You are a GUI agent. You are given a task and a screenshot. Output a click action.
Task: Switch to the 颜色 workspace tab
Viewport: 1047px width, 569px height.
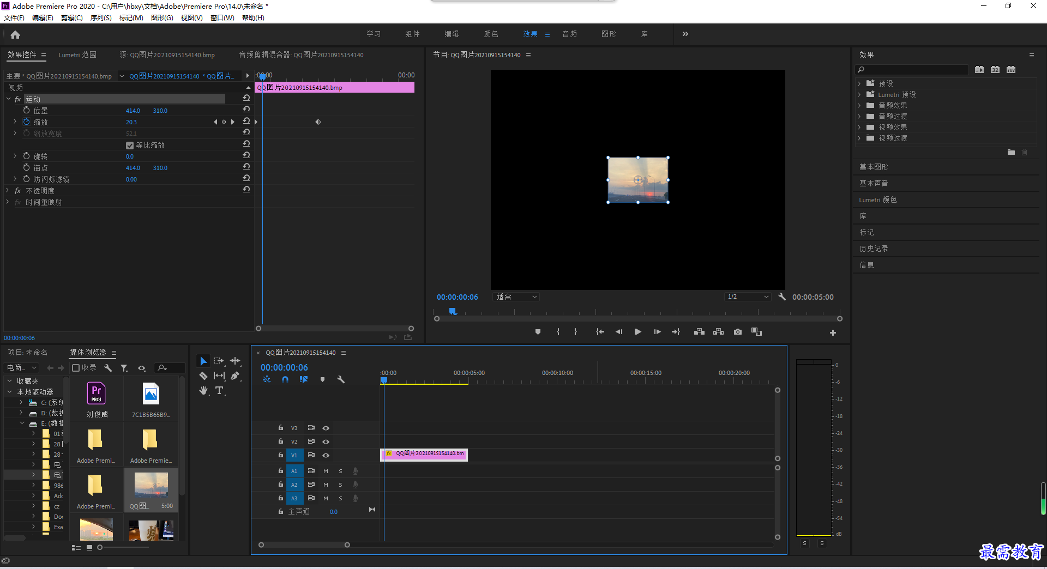491,34
